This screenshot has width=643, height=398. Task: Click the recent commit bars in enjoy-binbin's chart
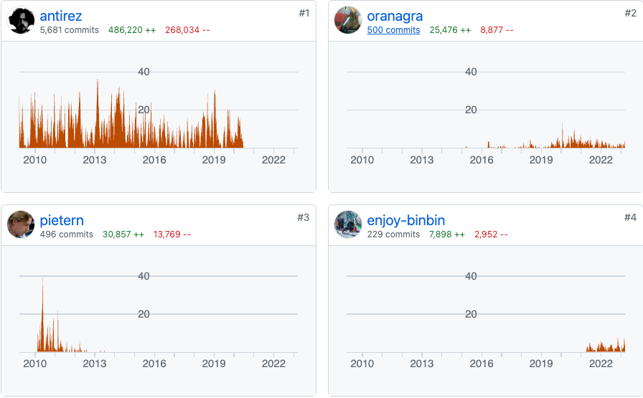[x=606, y=346]
